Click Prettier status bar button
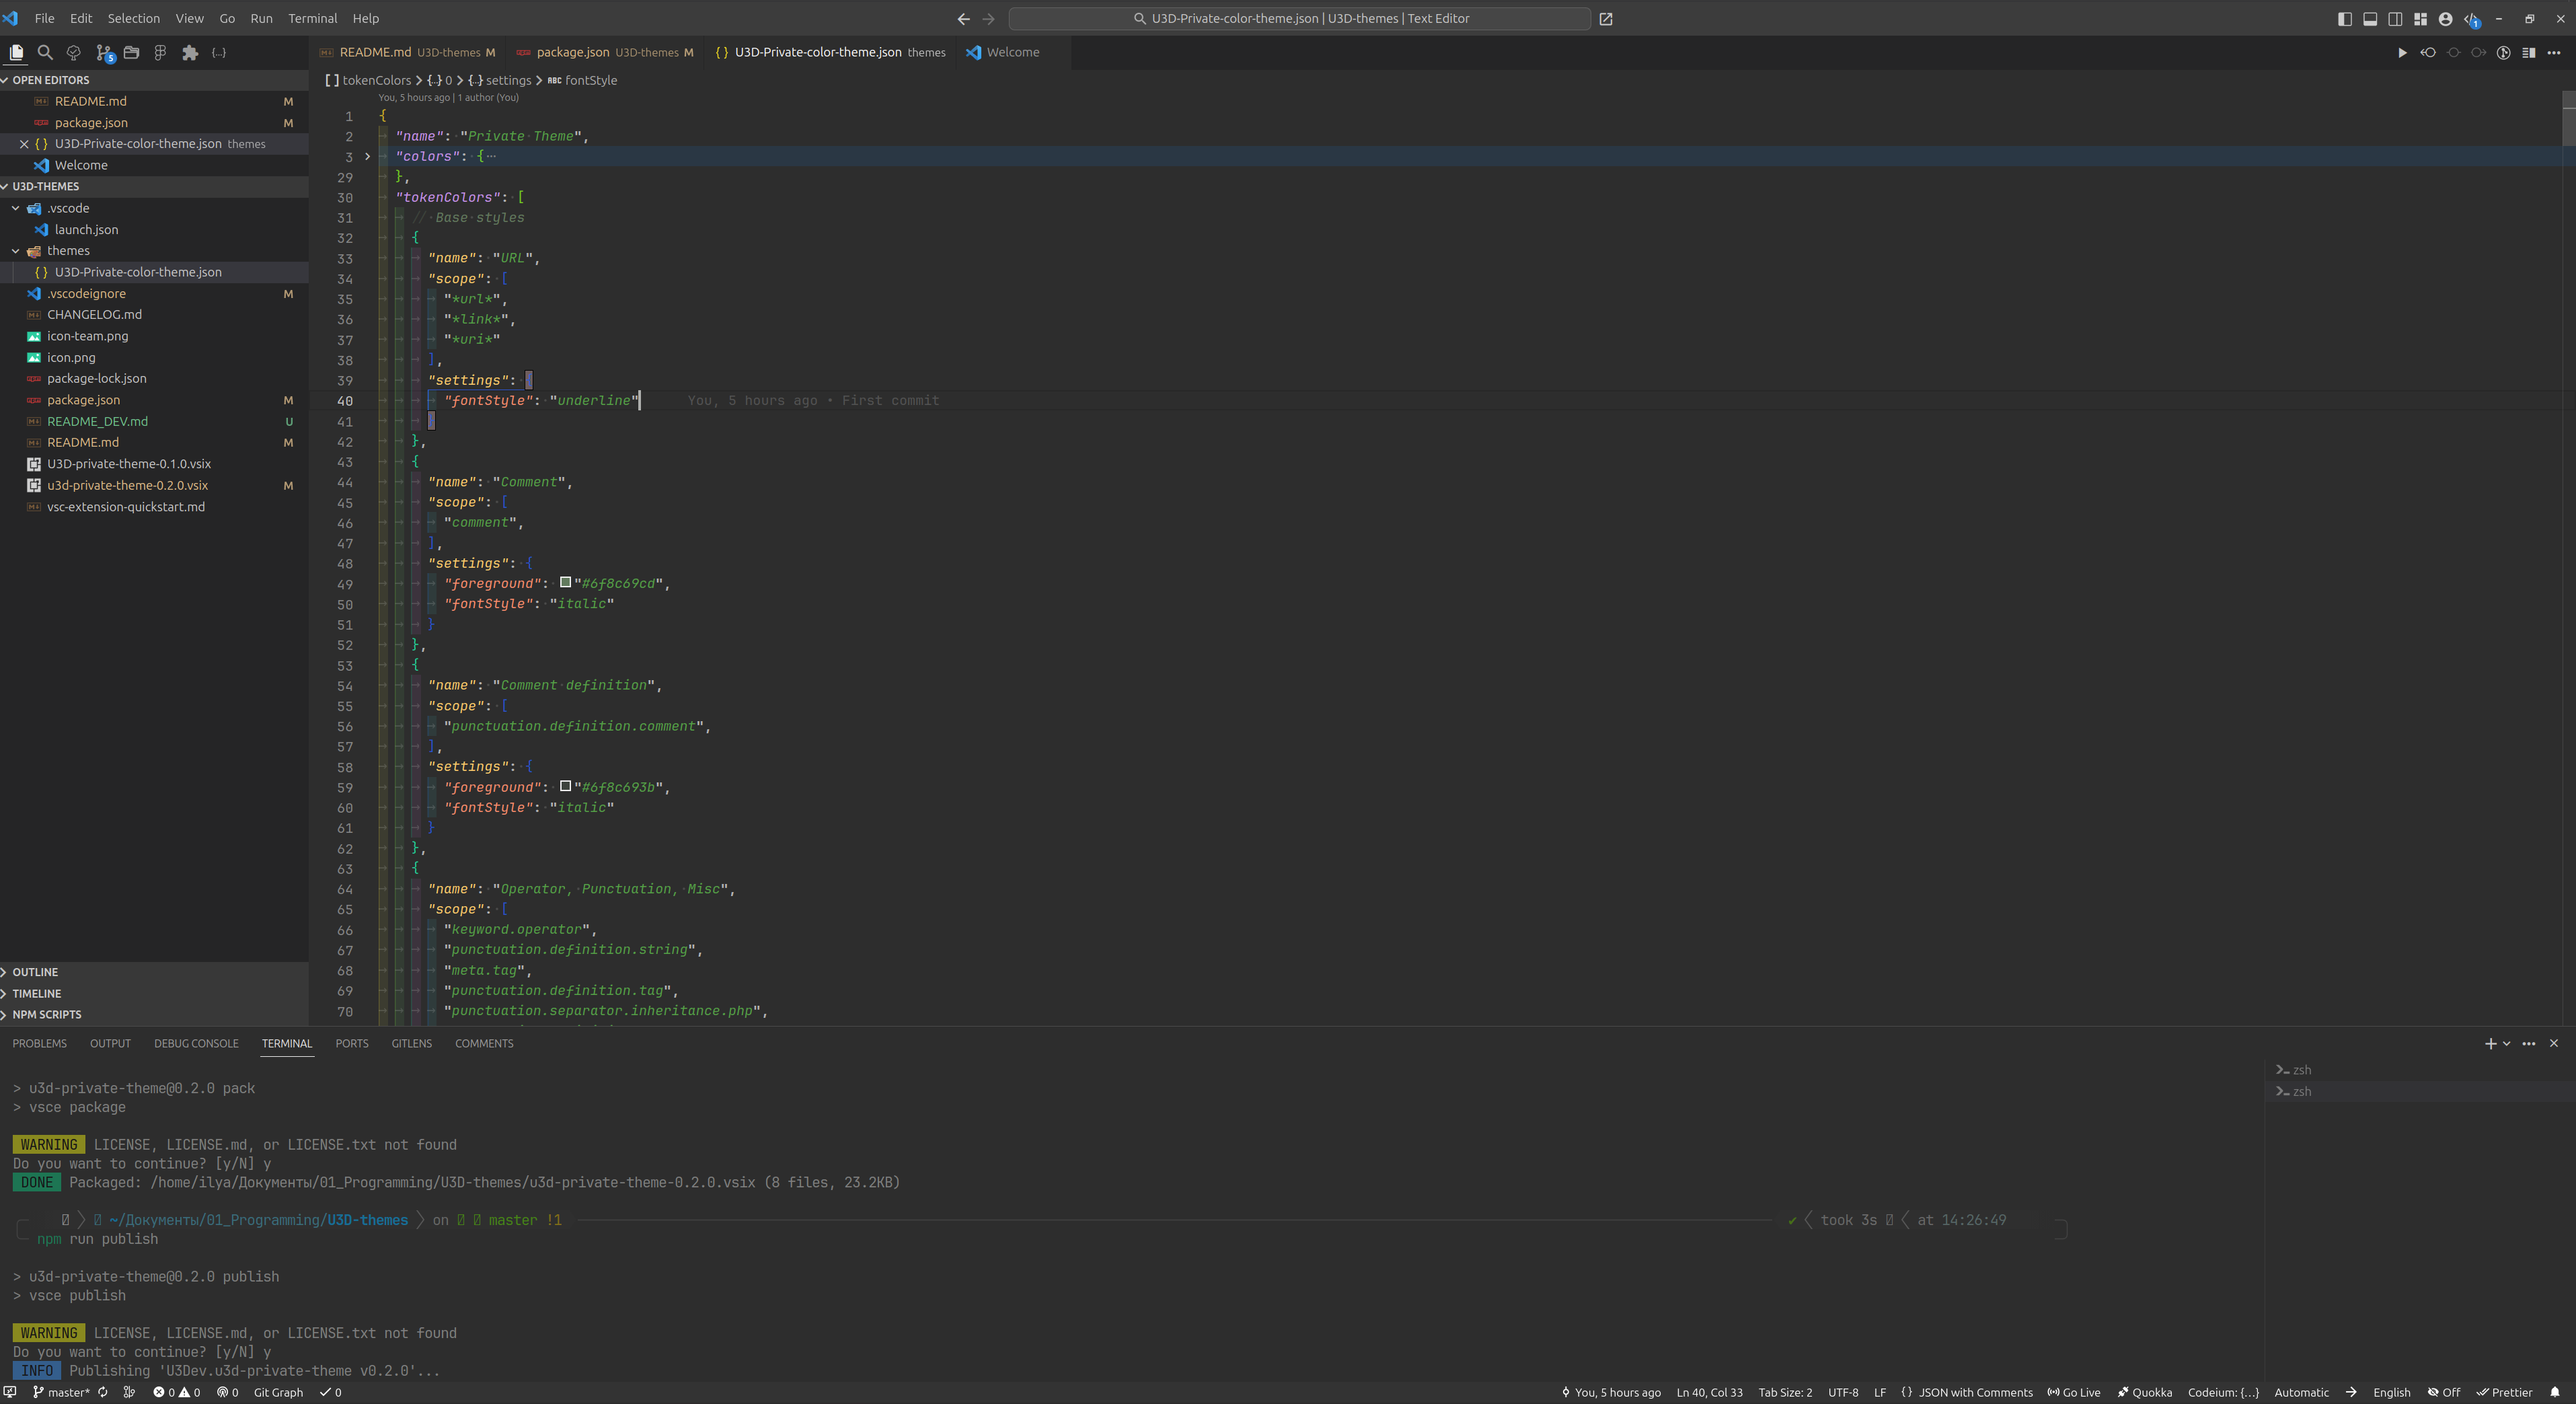2576x1404 pixels. click(x=2503, y=1392)
